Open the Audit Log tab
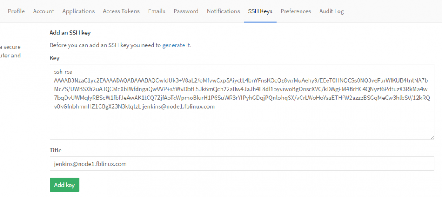This screenshot has height=197, width=442. (331, 11)
